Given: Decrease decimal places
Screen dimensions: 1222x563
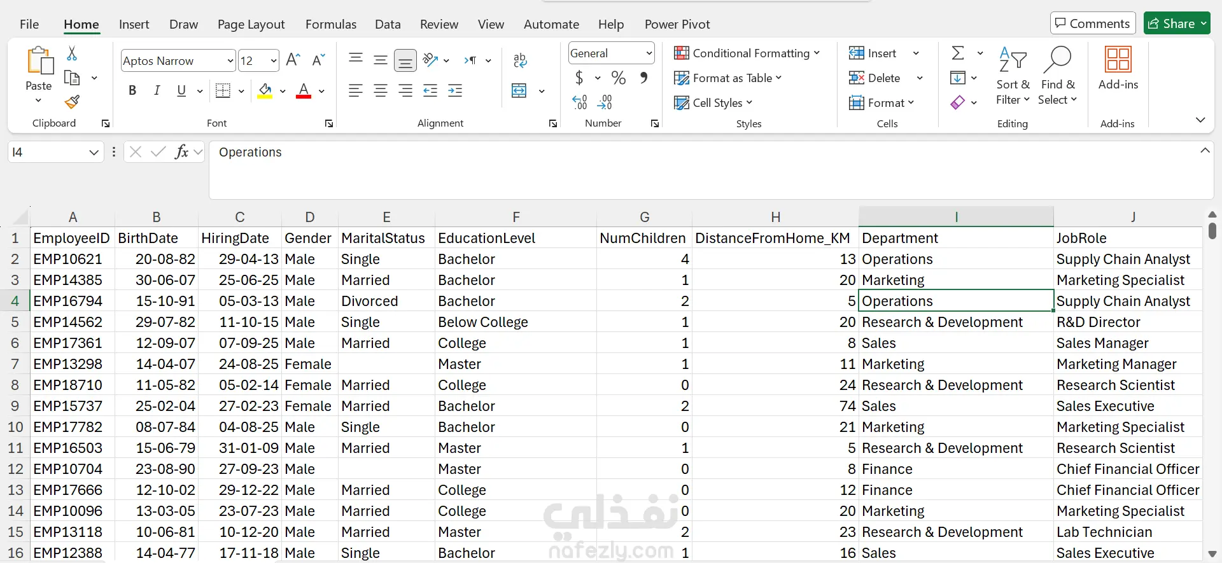Looking at the screenshot, I should coord(605,102).
